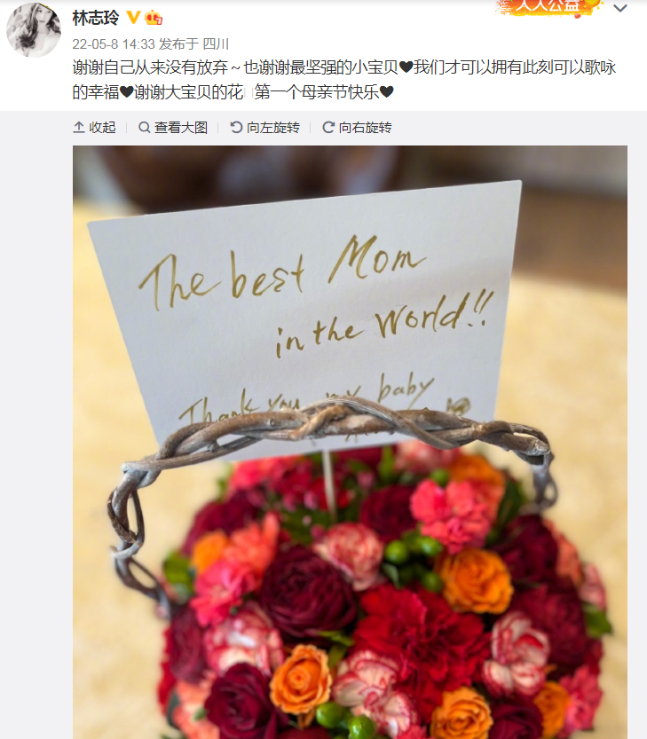
Task: Click the collapse up-arrow icon beside 收起
Action: (x=79, y=127)
